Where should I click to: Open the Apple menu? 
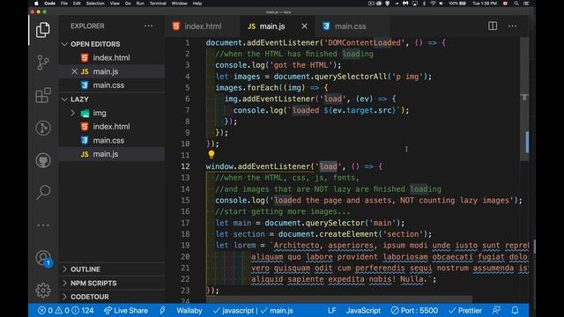[36, 4]
